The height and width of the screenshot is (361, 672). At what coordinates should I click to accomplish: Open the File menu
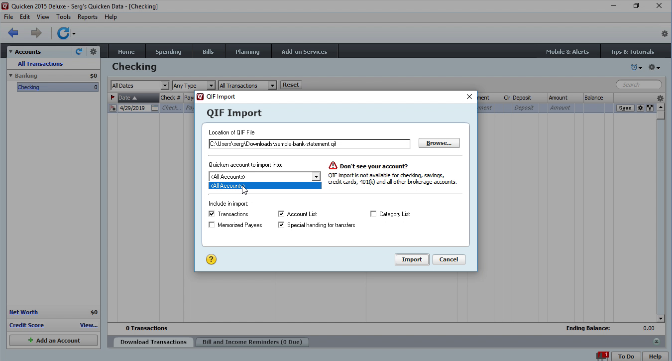(x=8, y=17)
